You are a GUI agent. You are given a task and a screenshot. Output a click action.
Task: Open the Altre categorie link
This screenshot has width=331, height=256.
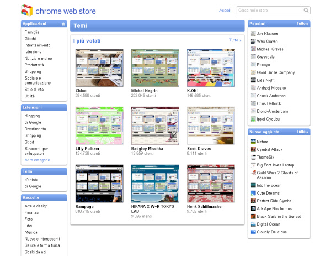click(x=37, y=160)
